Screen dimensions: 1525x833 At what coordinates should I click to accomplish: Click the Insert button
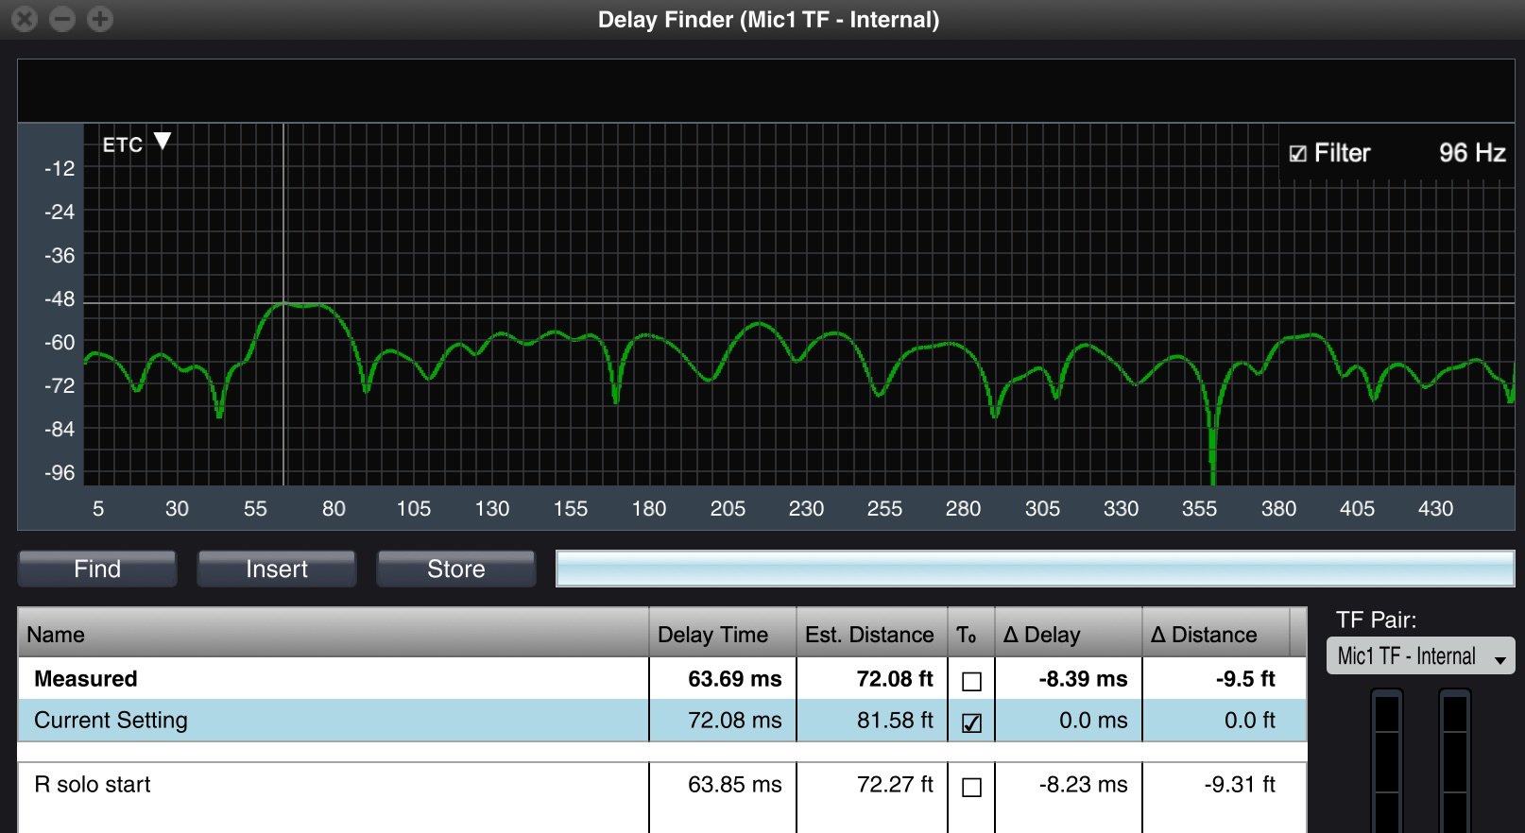(277, 569)
